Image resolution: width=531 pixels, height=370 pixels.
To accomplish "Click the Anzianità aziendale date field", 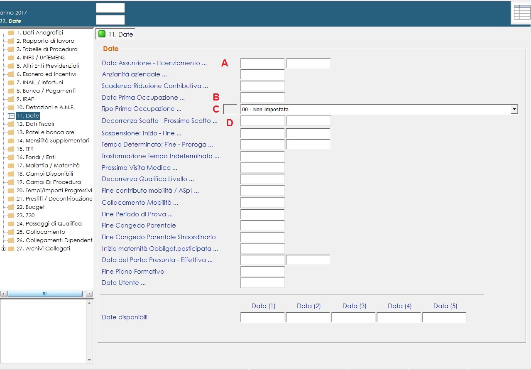I will click(x=262, y=75).
